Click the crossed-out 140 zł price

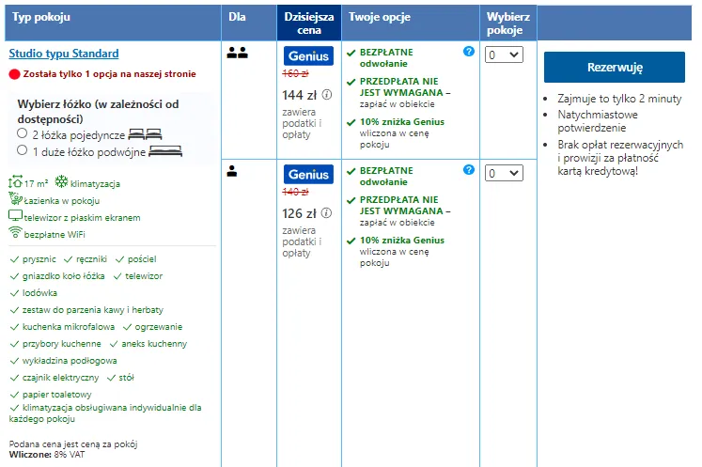point(295,192)
